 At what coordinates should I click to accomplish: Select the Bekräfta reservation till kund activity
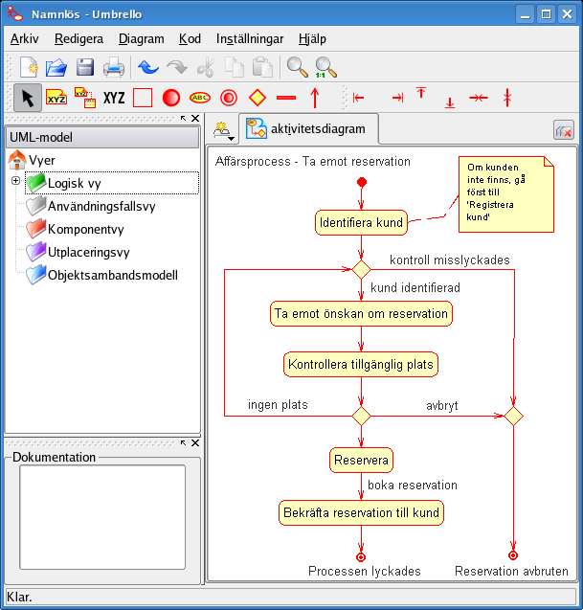[361, 512]
